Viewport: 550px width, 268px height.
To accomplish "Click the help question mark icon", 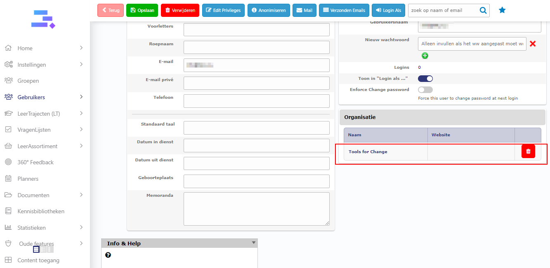I will click(108, 255).
